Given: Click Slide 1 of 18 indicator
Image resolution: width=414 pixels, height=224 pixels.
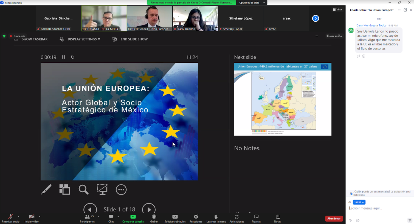Looking at the screenshot, I should 119,210.
